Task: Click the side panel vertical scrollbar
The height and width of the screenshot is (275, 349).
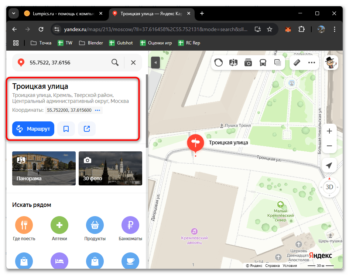Action: (x=147, y=111)
